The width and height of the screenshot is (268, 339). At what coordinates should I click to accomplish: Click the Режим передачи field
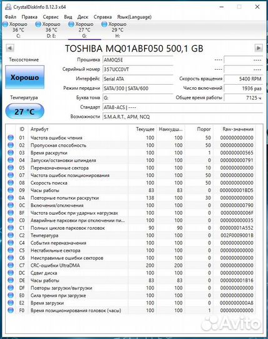[138, 89]
